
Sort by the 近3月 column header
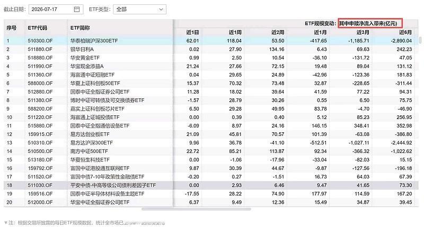click(x=363, y=32)
